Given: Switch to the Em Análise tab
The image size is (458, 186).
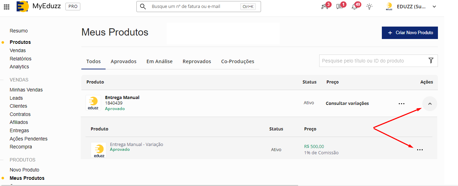Looking at the screenshot, I should pyautogui.click(x=159, y=61).
